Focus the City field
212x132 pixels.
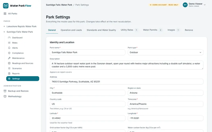(x=87, y=93)
